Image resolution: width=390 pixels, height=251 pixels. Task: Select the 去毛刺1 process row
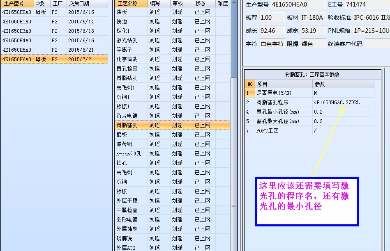pos(172,88)
